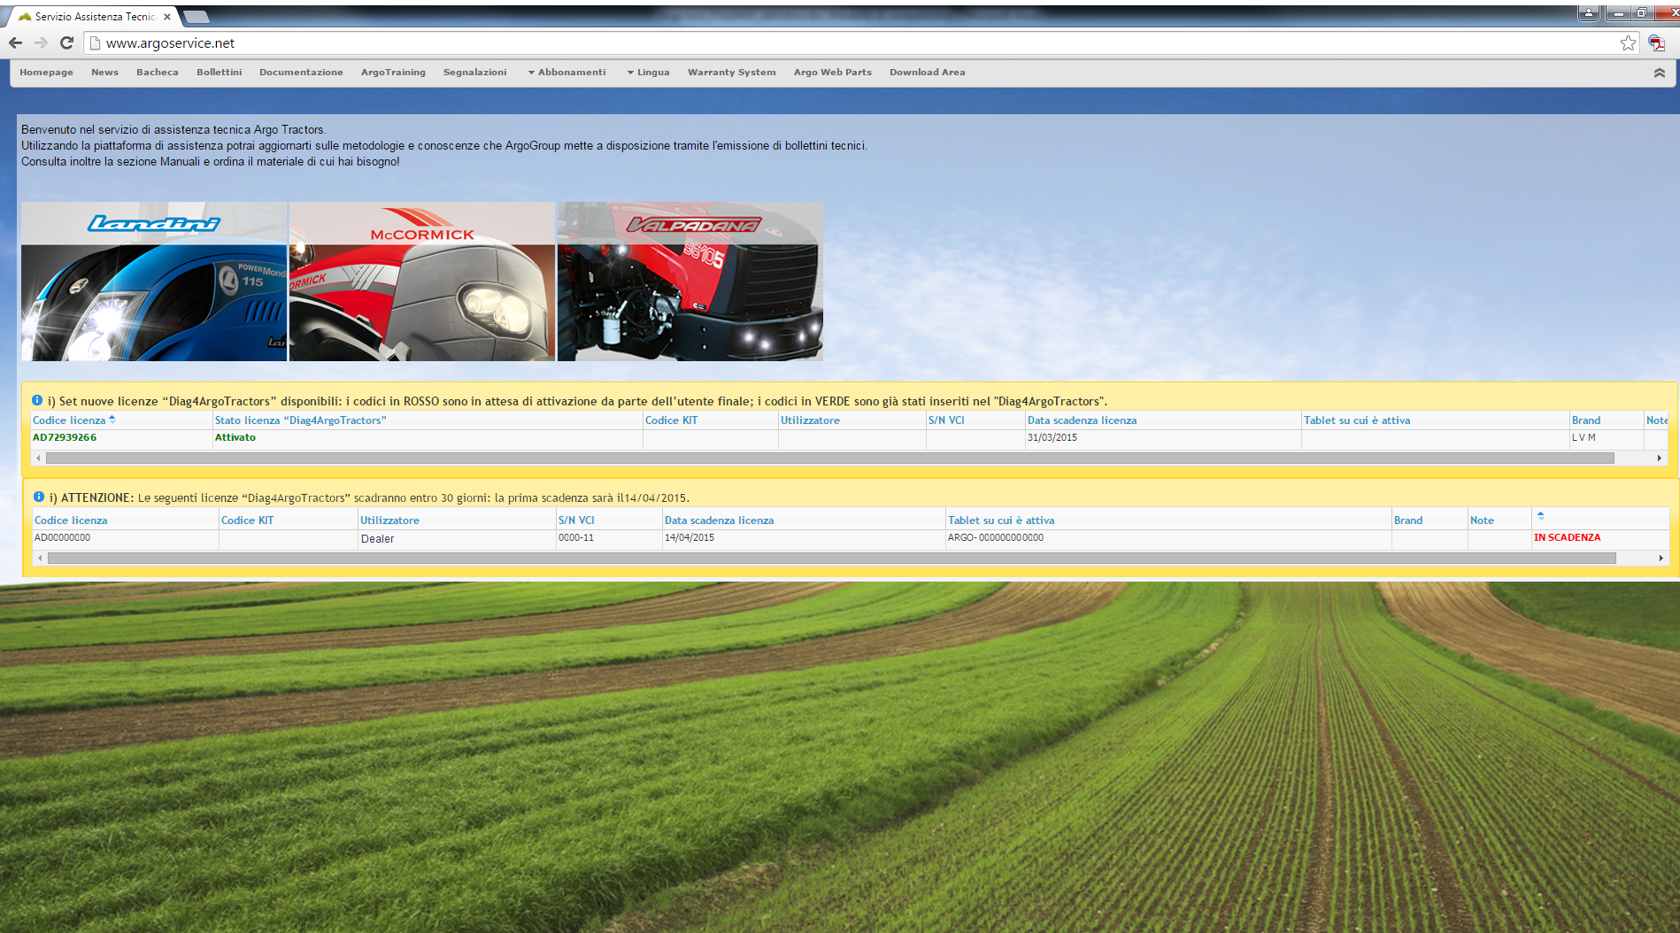Open the blue info icon for new licenses
The width and height of the screenshot is (1680, 933).
coord(37,400)
